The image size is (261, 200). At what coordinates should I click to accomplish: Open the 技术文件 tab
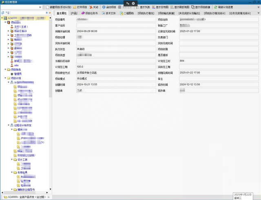108,13
